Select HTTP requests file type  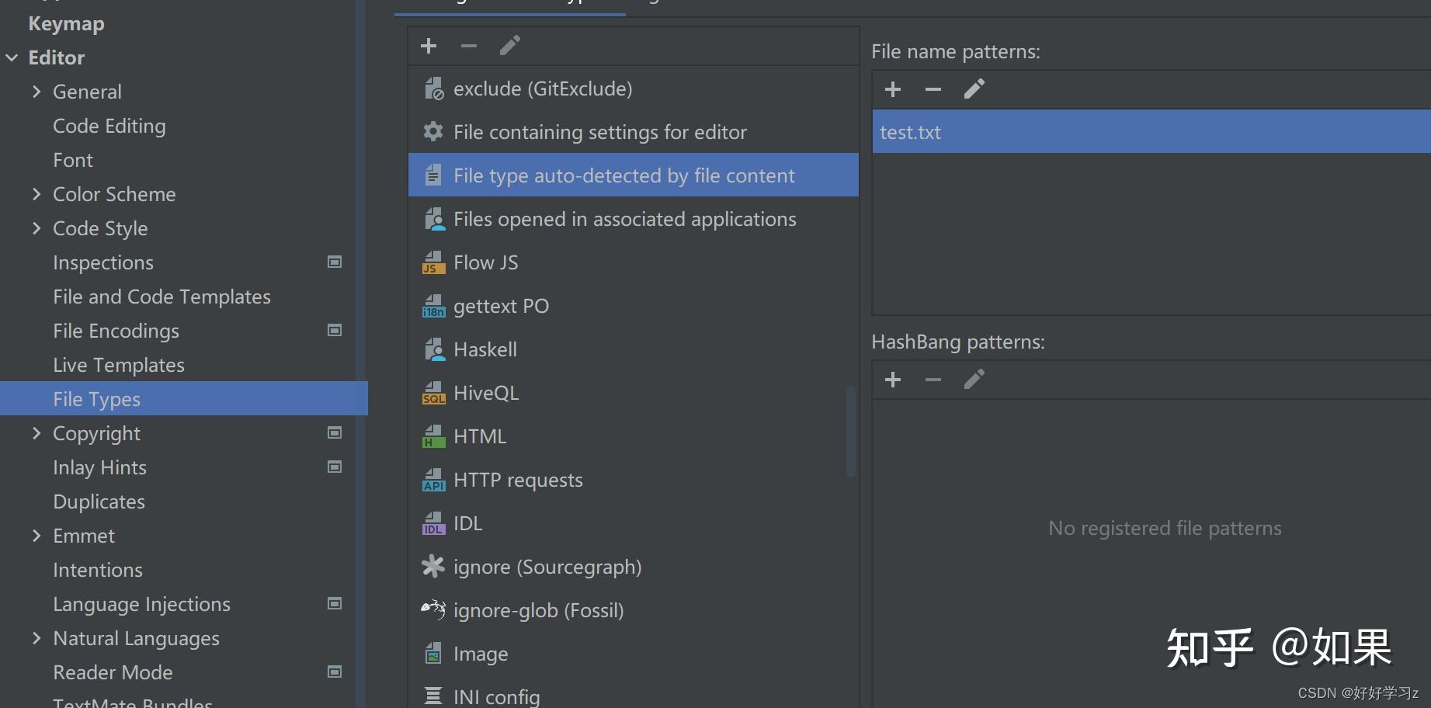(x=517, y=481)
